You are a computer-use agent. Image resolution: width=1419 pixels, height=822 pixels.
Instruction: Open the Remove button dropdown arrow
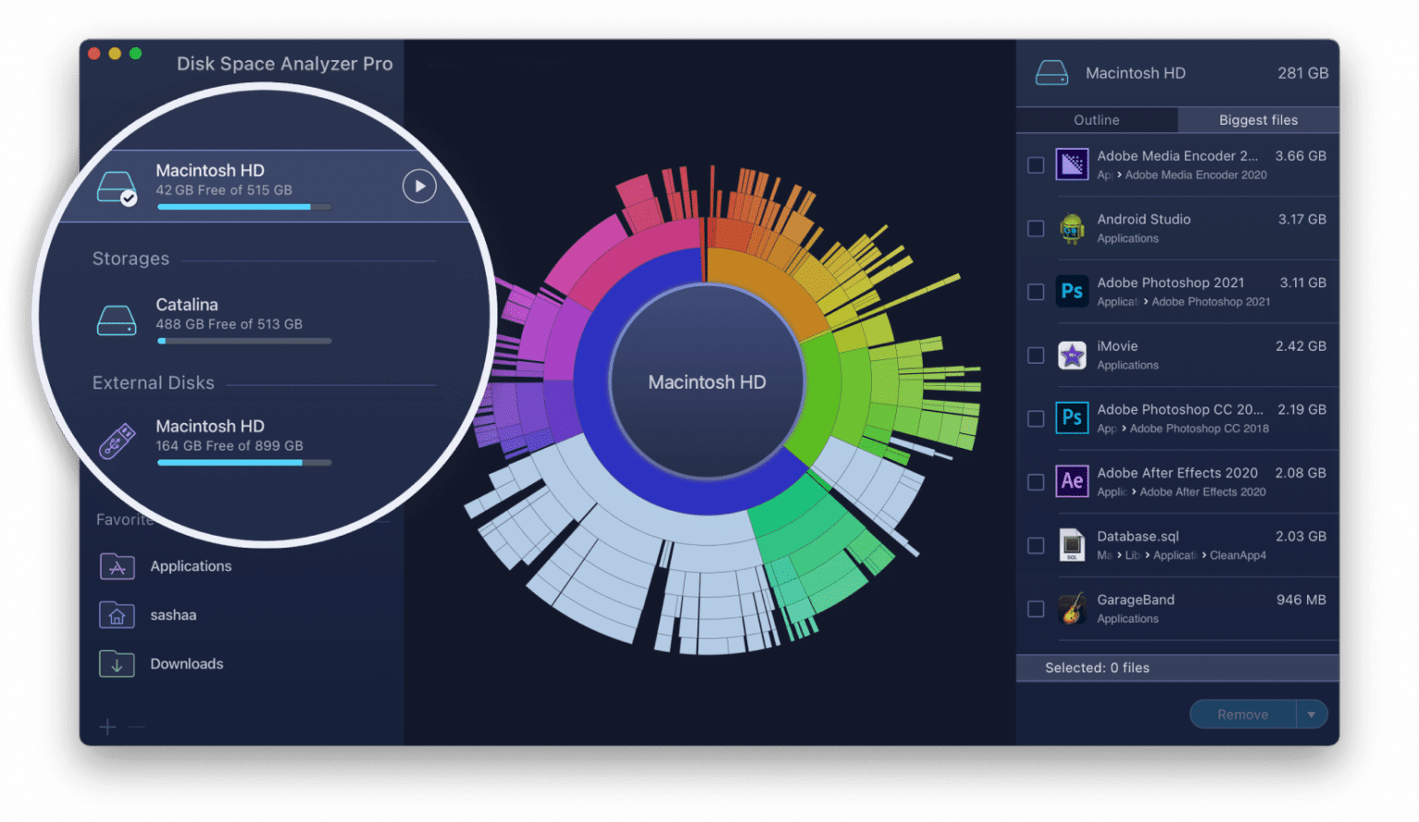pyautogui.click(x=1311, y=714)
